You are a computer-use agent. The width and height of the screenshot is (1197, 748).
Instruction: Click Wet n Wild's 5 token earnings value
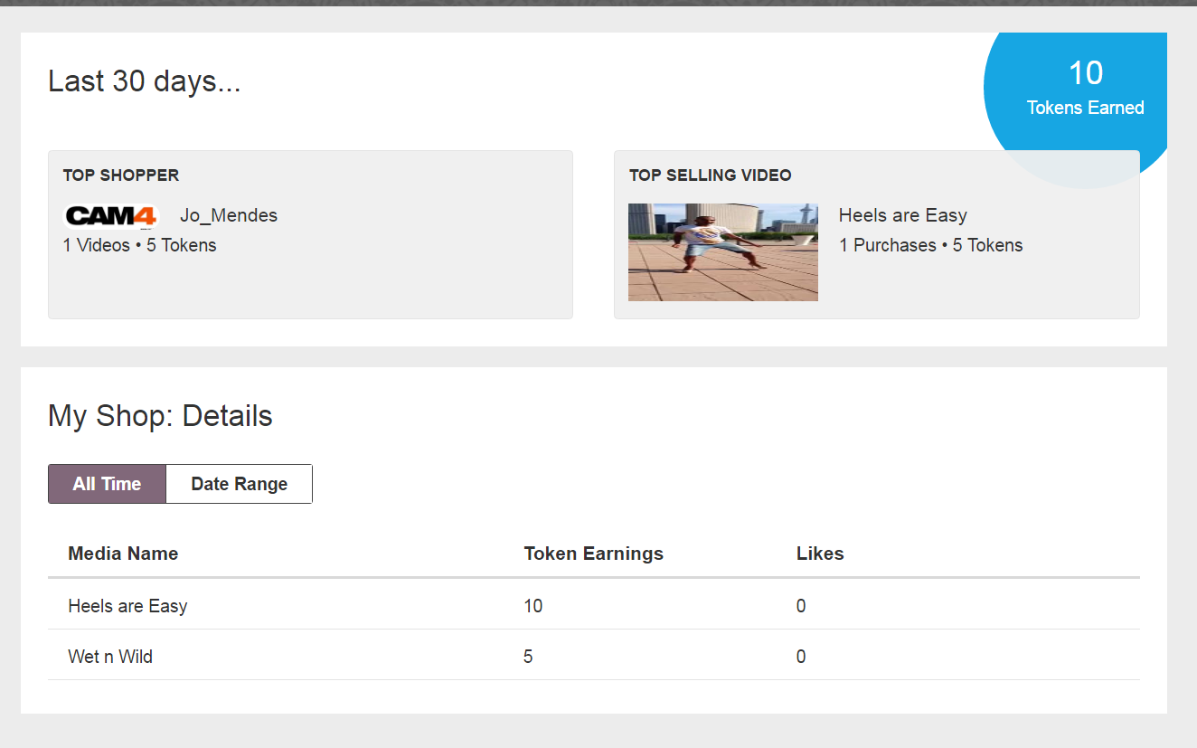(528, 657)
